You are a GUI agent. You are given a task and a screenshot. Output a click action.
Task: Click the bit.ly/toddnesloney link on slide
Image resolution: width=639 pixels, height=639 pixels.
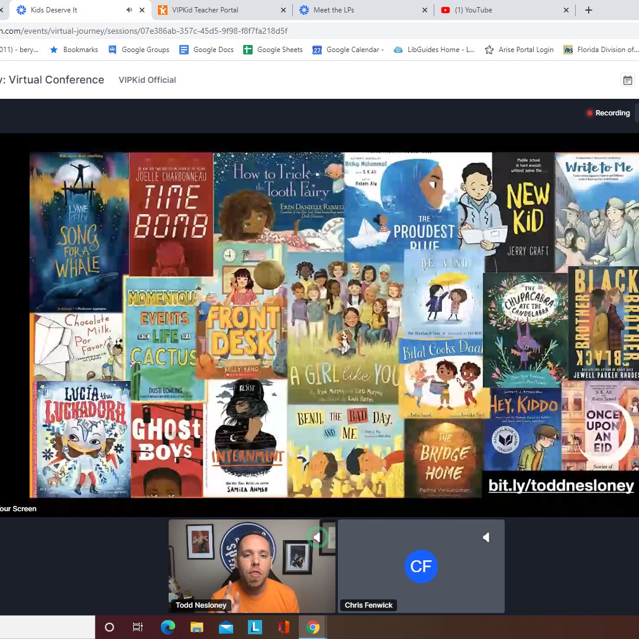click(x=561, y=485)
